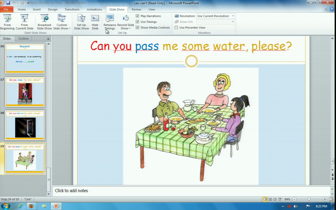Adjust the zoom slider handle
The width and height of the screenshot is (336, 210).
tap(309, 199)
